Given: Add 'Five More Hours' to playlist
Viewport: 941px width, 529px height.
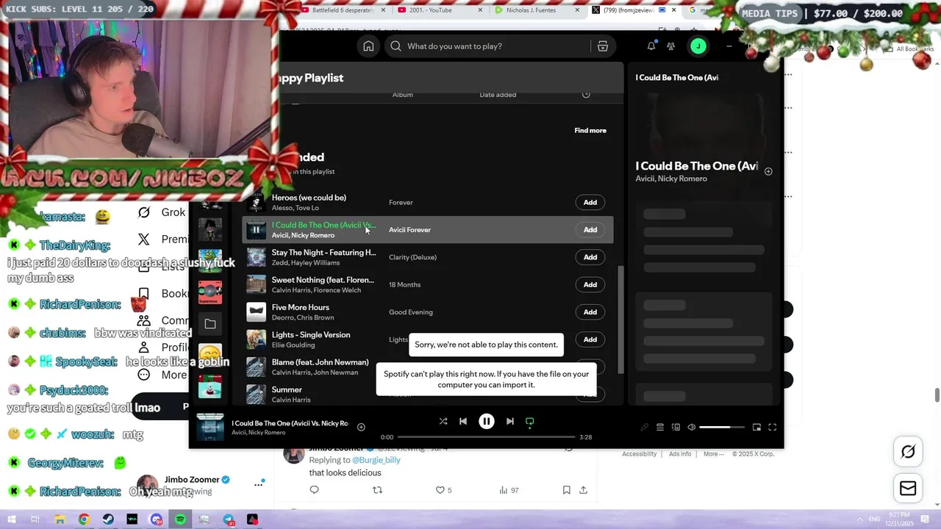Looking at the screenshot, I should [x=590, y=312].
